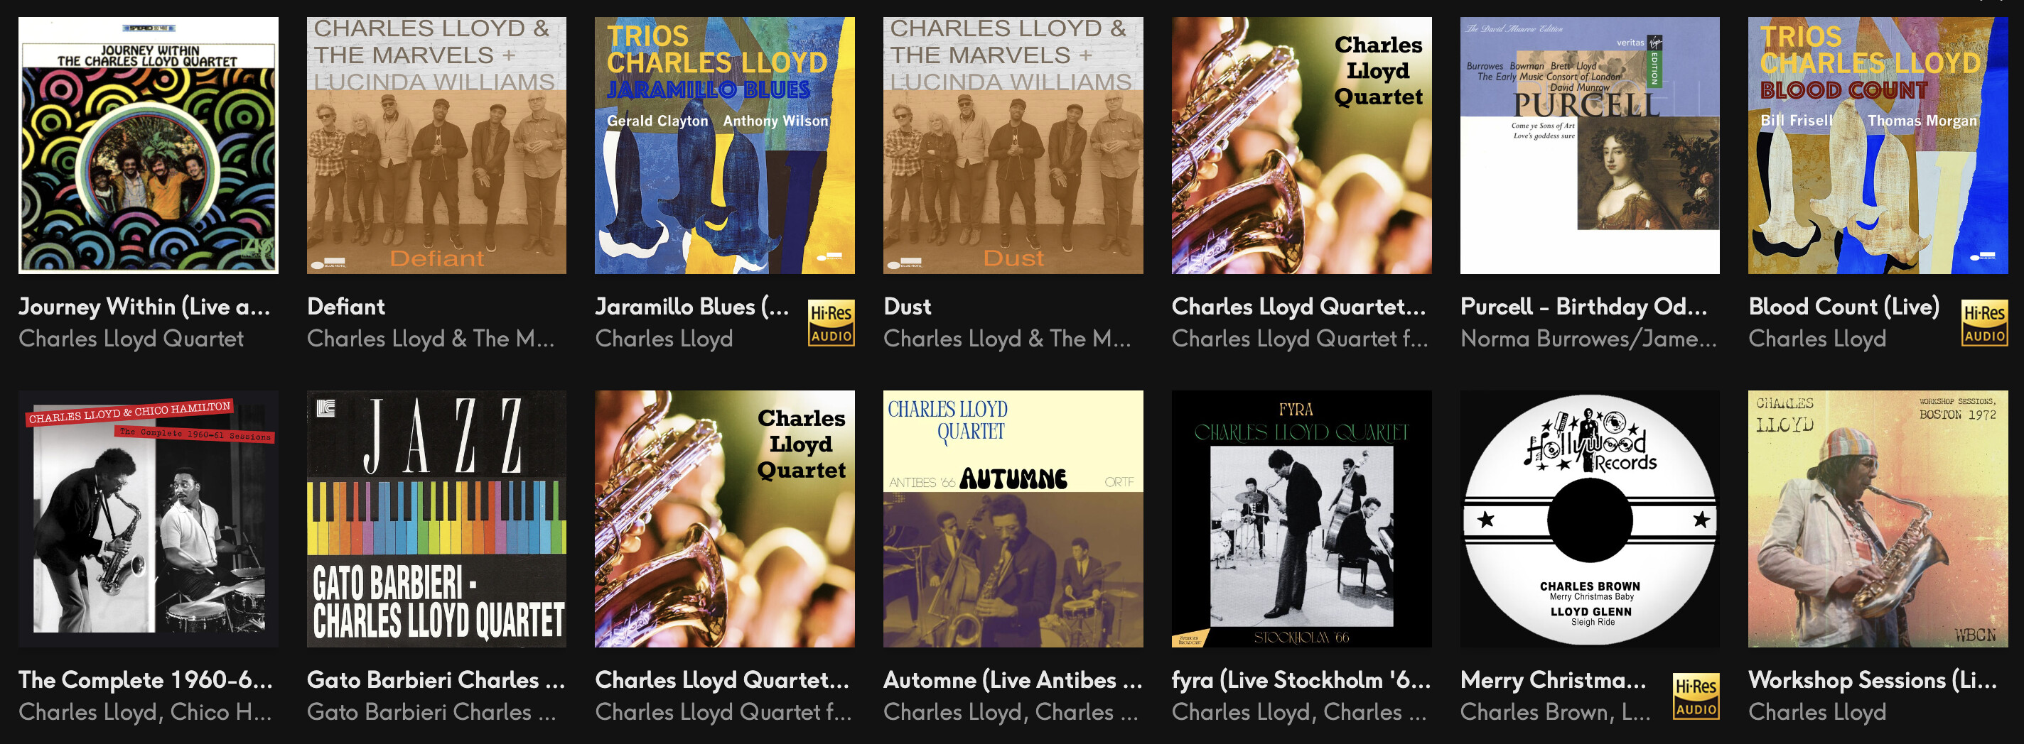The image size is (2024, 744).
Task: Open the Dust album artwork
Action: click(1013, 146)
